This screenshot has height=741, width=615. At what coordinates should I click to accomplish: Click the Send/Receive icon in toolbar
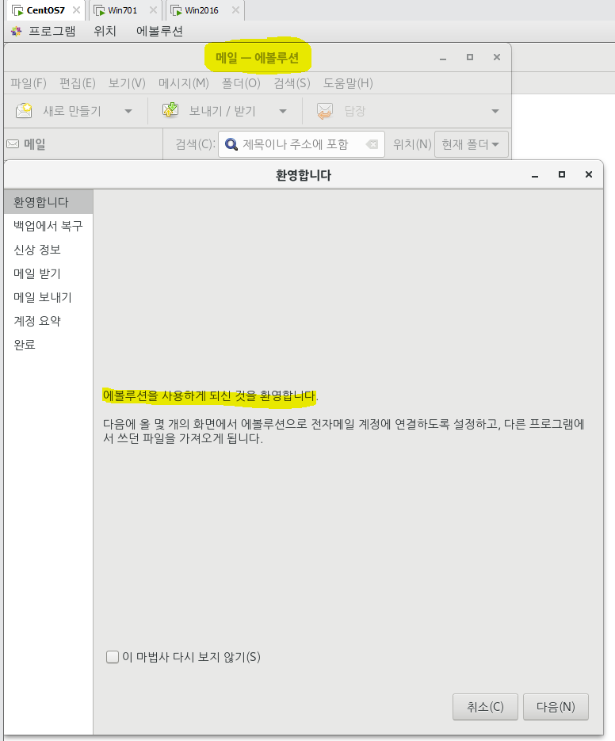(x=170, y=109)
